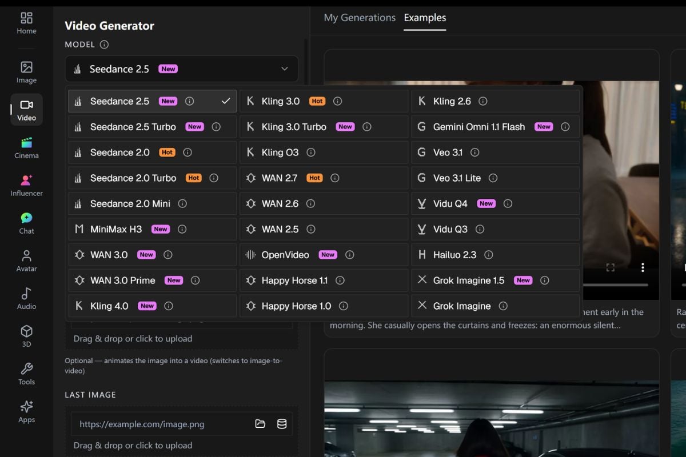Open the Cinema section
This screenshot has width=686, height=457.
[x=26, y=148]
